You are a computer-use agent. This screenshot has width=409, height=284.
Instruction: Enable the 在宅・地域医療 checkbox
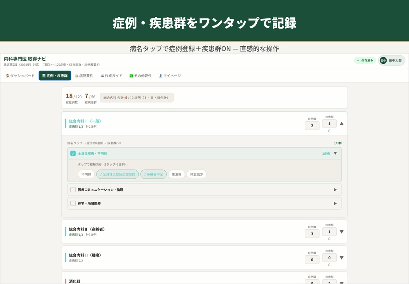[x=73, y=203]
